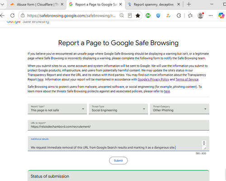Image resolution: width=226 pixels, height=181 pixels.
Task: Open the browser settings ellipsis menu
Action: pos(211,15)
